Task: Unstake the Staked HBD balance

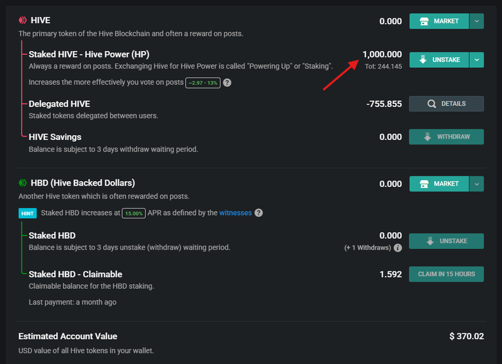Action: 446,241
